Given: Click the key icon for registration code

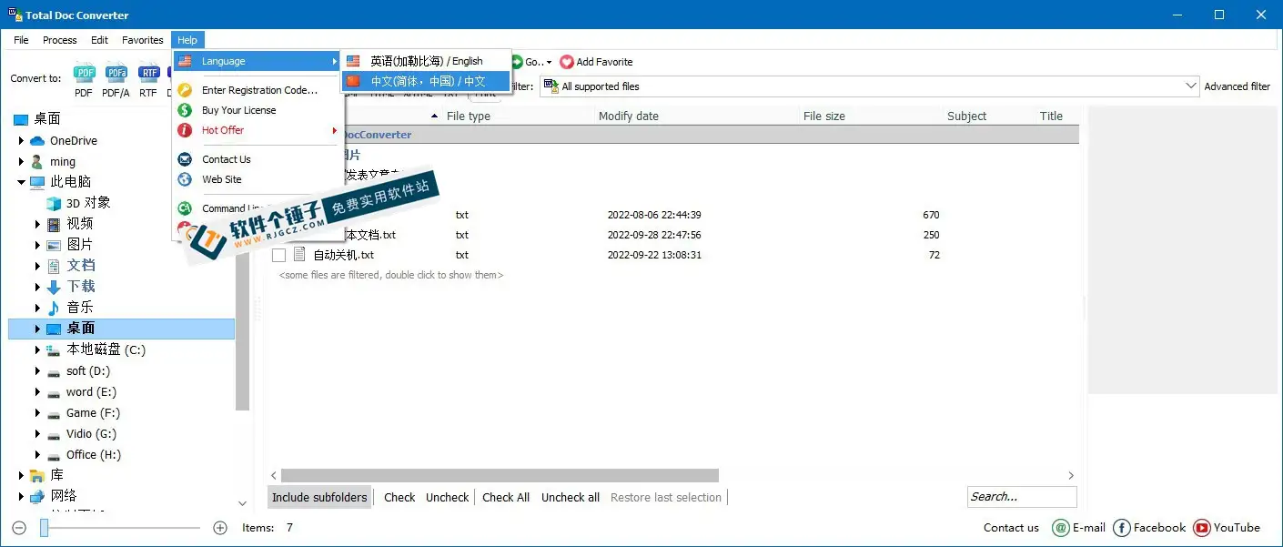Looking at the screenshot, I should (x=185, y=90).
